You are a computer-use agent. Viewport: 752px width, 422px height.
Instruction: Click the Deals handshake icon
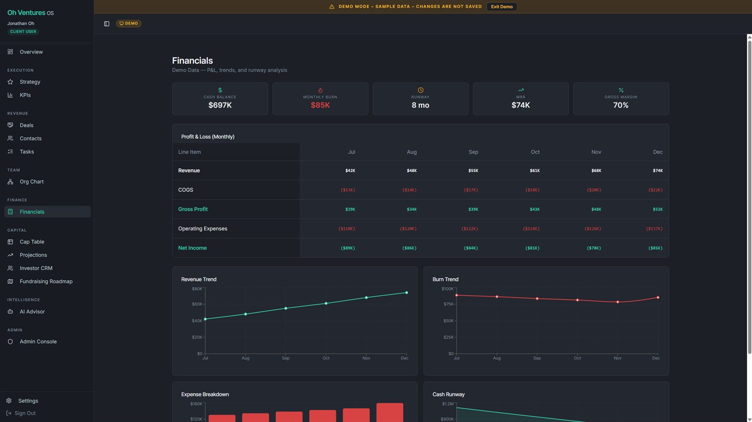pyautogui.click(x=10, y=125)
